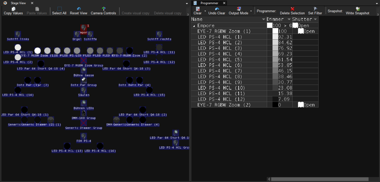Click the Shutter Open cell for EYE-7 RGBW Zoom (2)
The height and width of the screenshot is (182, 380).
(305, 105)
